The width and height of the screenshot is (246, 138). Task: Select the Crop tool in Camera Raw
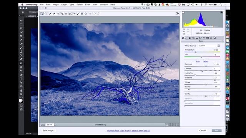tap(62, 14)
